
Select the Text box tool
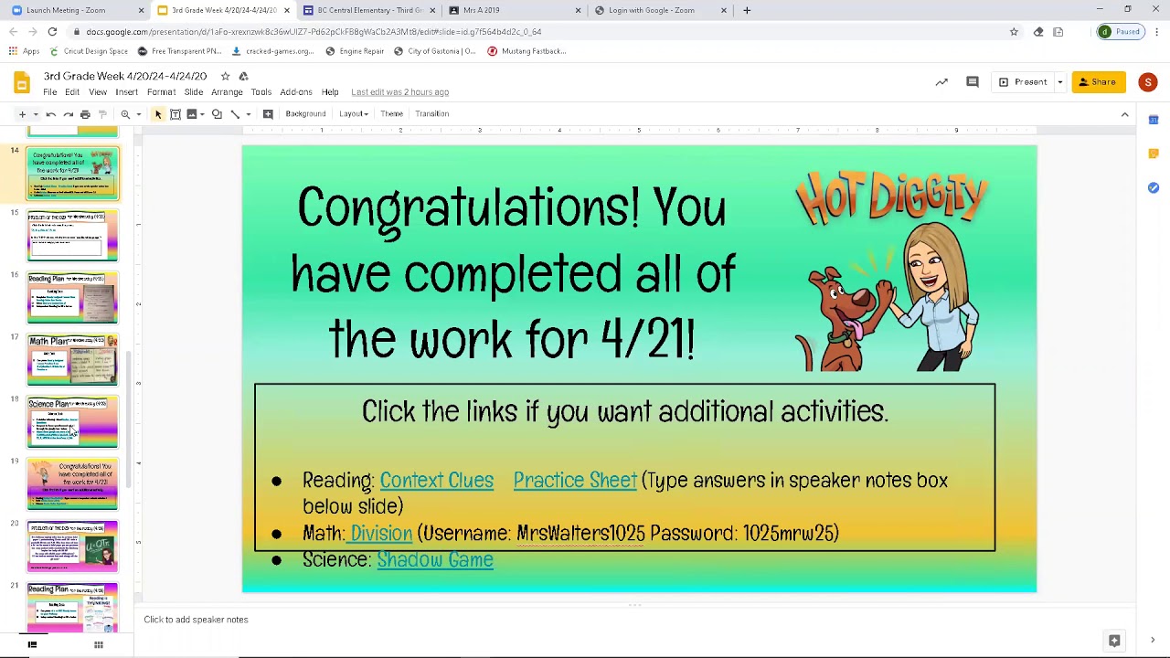click(x=175, y=114)
